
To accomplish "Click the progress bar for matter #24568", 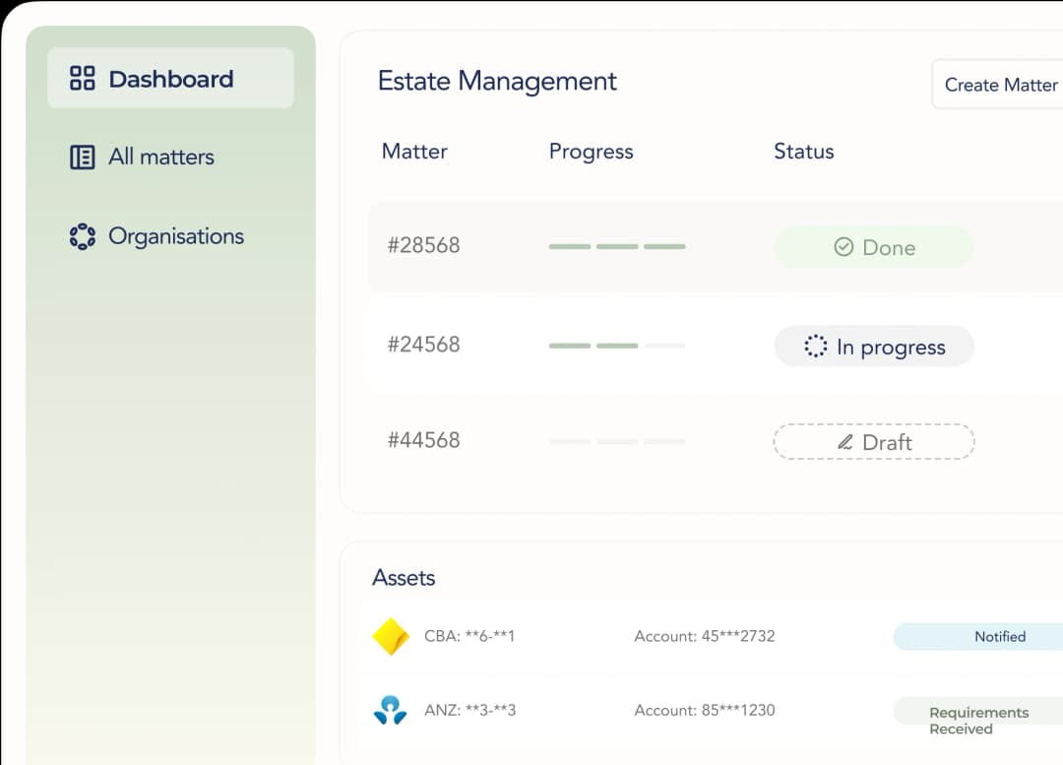I will point(616,347).
